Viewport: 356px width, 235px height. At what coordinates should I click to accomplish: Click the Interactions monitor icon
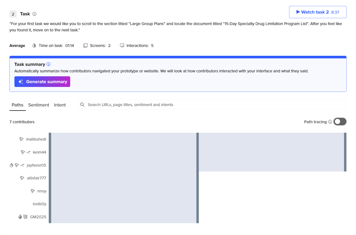pyautogui.click(x=122, y=46)
